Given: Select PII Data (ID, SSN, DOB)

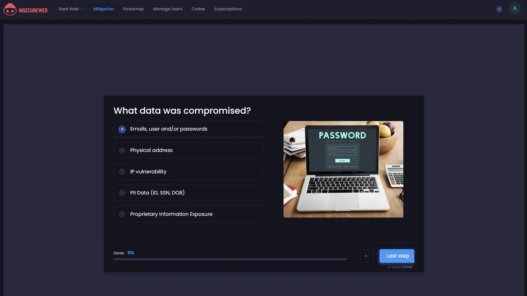Looking at the screenshot, I should pyautogui.click(x=122, y=193).
